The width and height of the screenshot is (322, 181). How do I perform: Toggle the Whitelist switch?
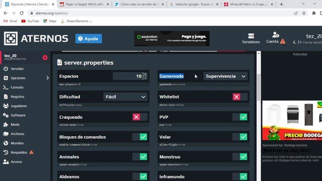240,97
